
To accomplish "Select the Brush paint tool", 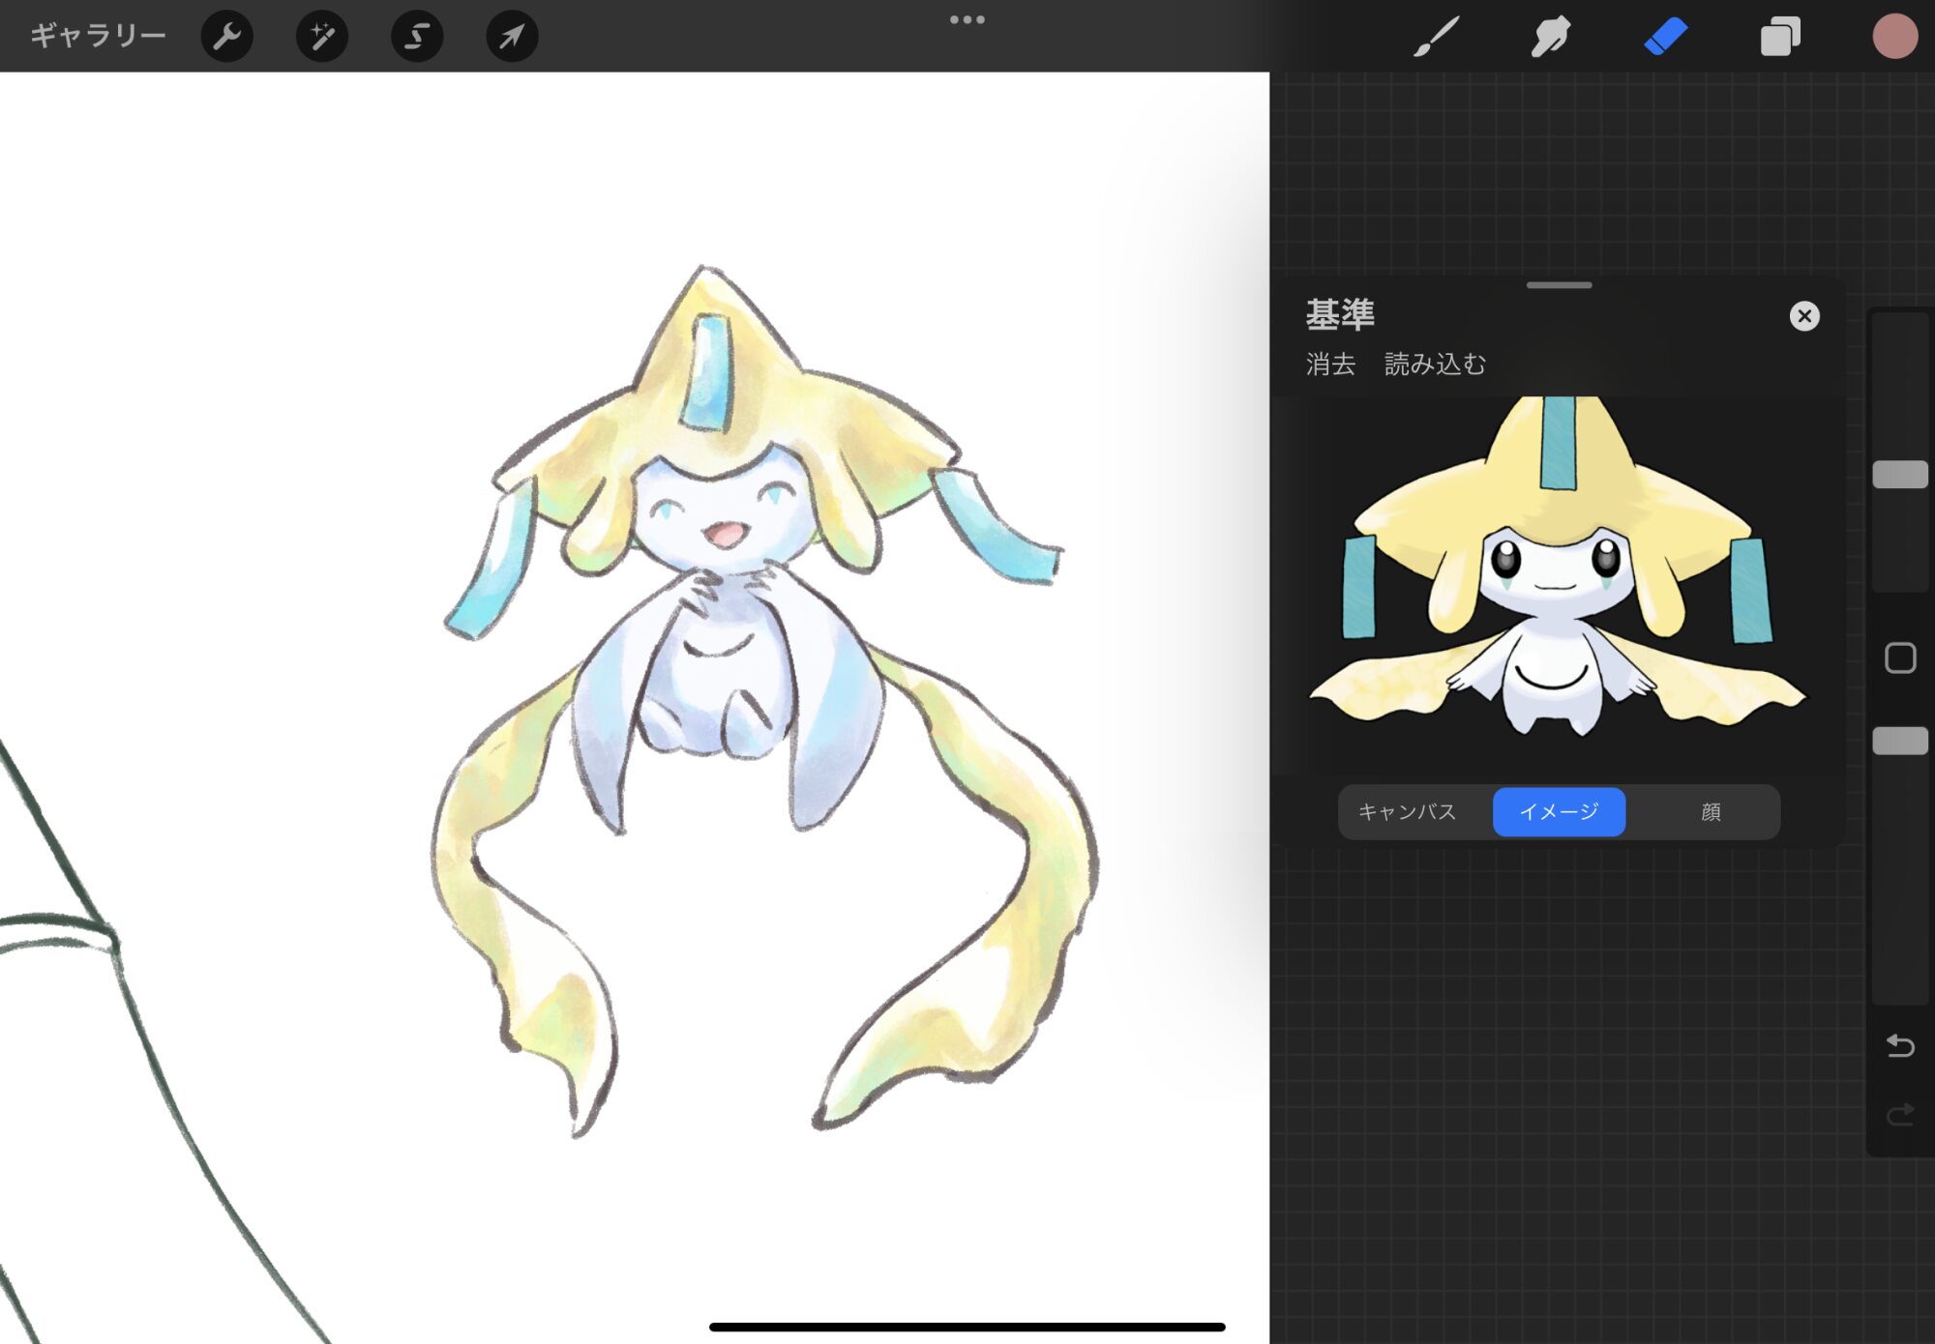I will coord(1436,37).
